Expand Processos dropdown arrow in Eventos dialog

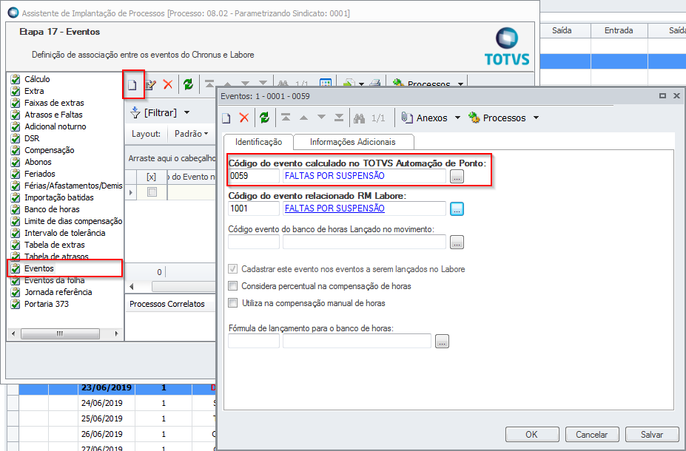536,118
